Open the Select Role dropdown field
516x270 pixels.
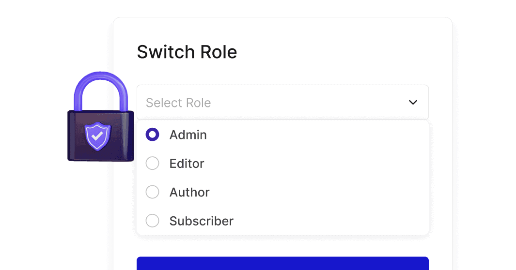coord(282,103)
